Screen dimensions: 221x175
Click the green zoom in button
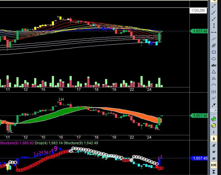click(x=214, y=119)
